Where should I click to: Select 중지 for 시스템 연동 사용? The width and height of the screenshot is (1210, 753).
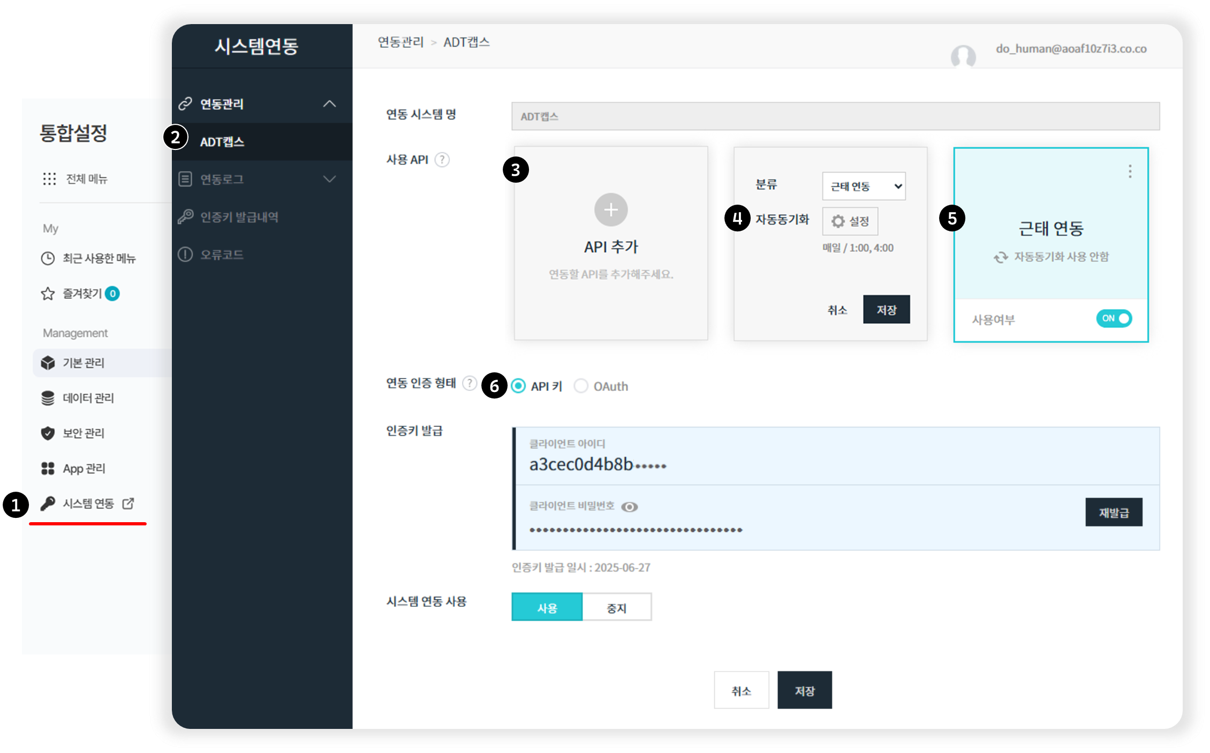616,607
